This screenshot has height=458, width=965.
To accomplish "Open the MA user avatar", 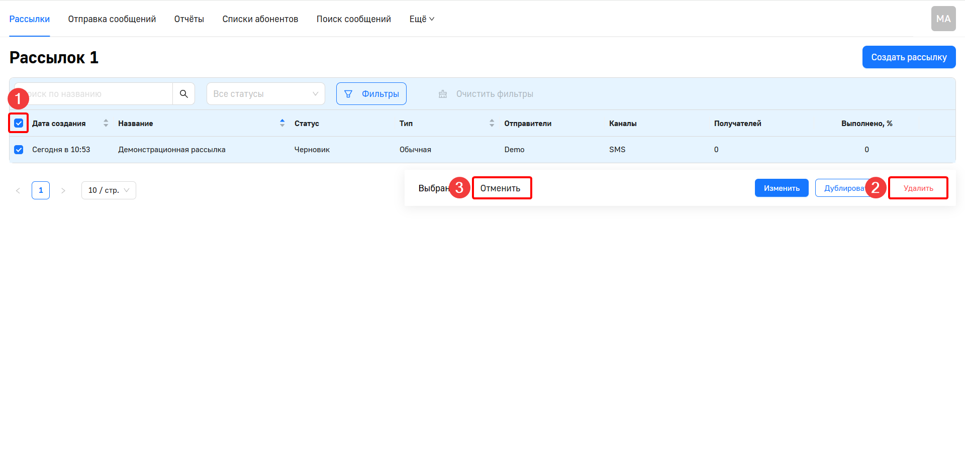I will pyautogui.click(x=943, y=19).
